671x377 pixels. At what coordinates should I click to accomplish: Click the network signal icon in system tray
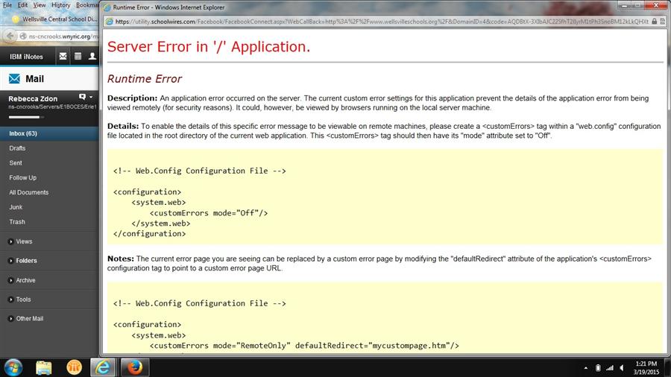click(x=610, y=368)
